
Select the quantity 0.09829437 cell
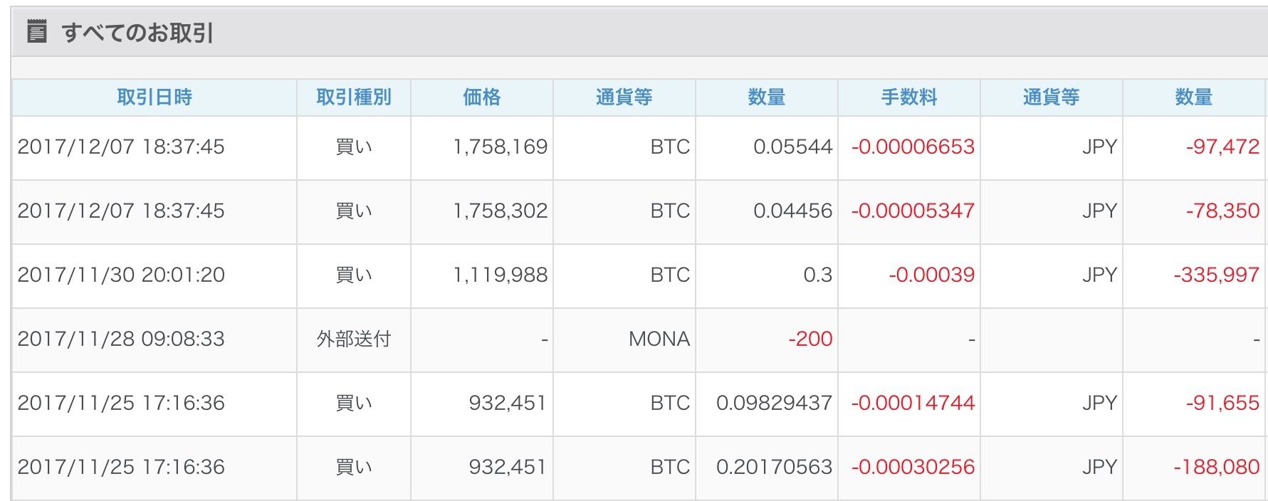[767, 404]
